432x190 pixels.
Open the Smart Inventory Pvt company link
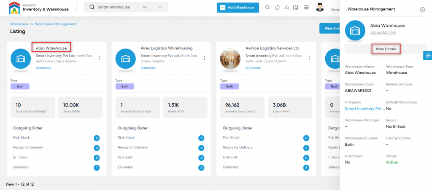point(365,109)
